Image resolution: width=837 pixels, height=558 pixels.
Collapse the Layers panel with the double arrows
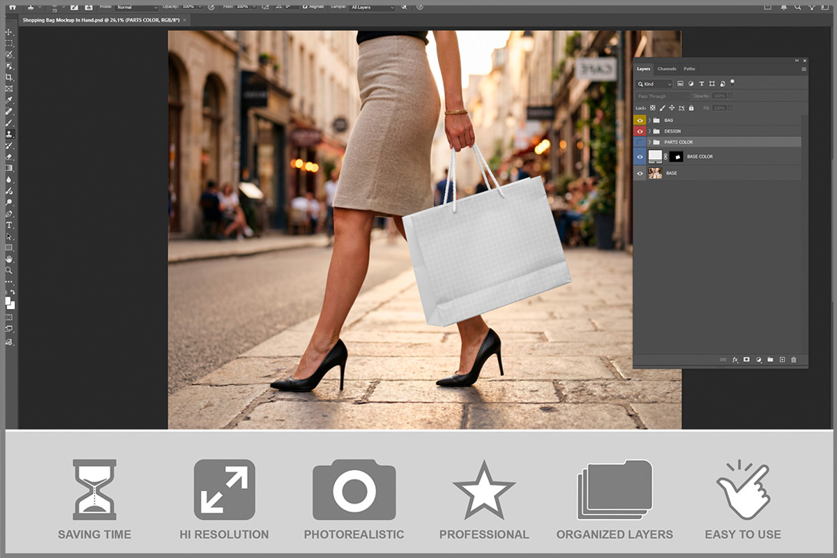pos(797,61)
